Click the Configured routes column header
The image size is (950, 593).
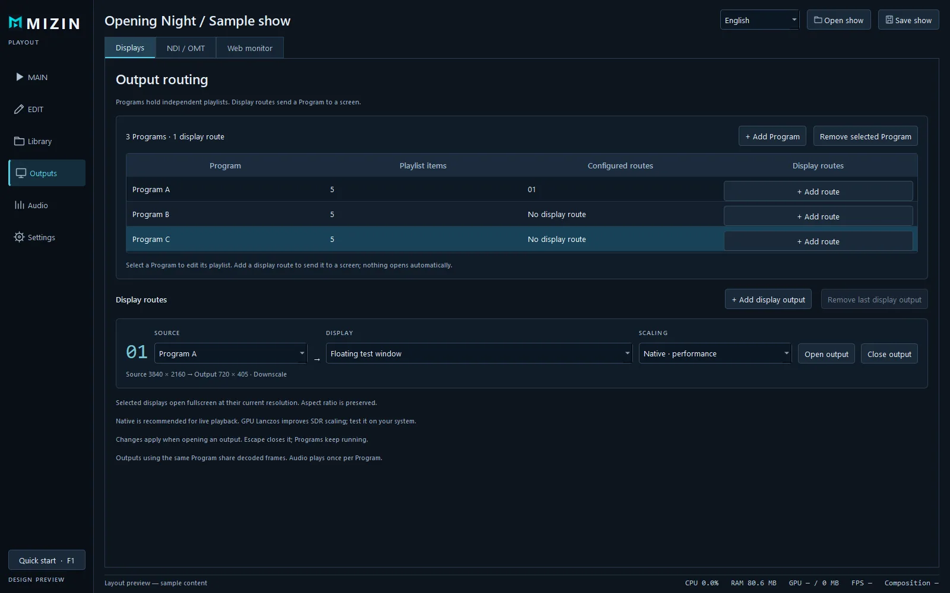click(620, 165)
